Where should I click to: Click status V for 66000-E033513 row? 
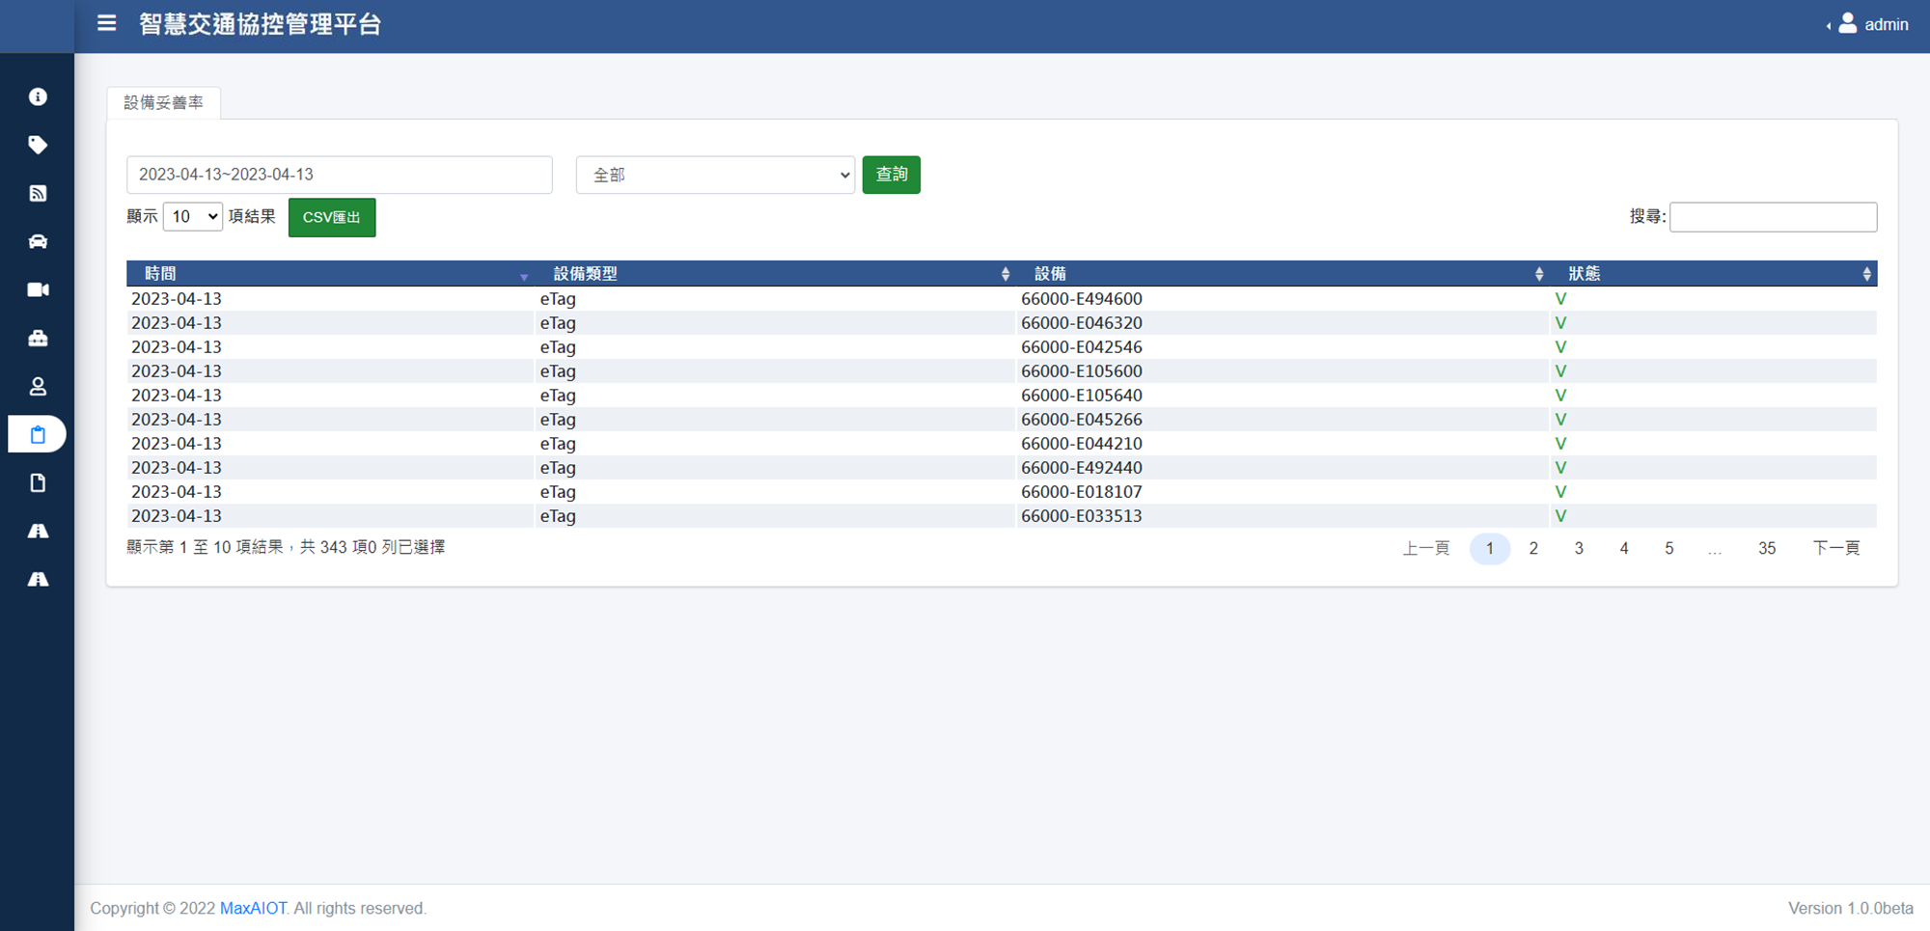[x=1560, y=516]
